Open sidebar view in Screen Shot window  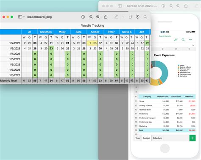tap(120, 6)
